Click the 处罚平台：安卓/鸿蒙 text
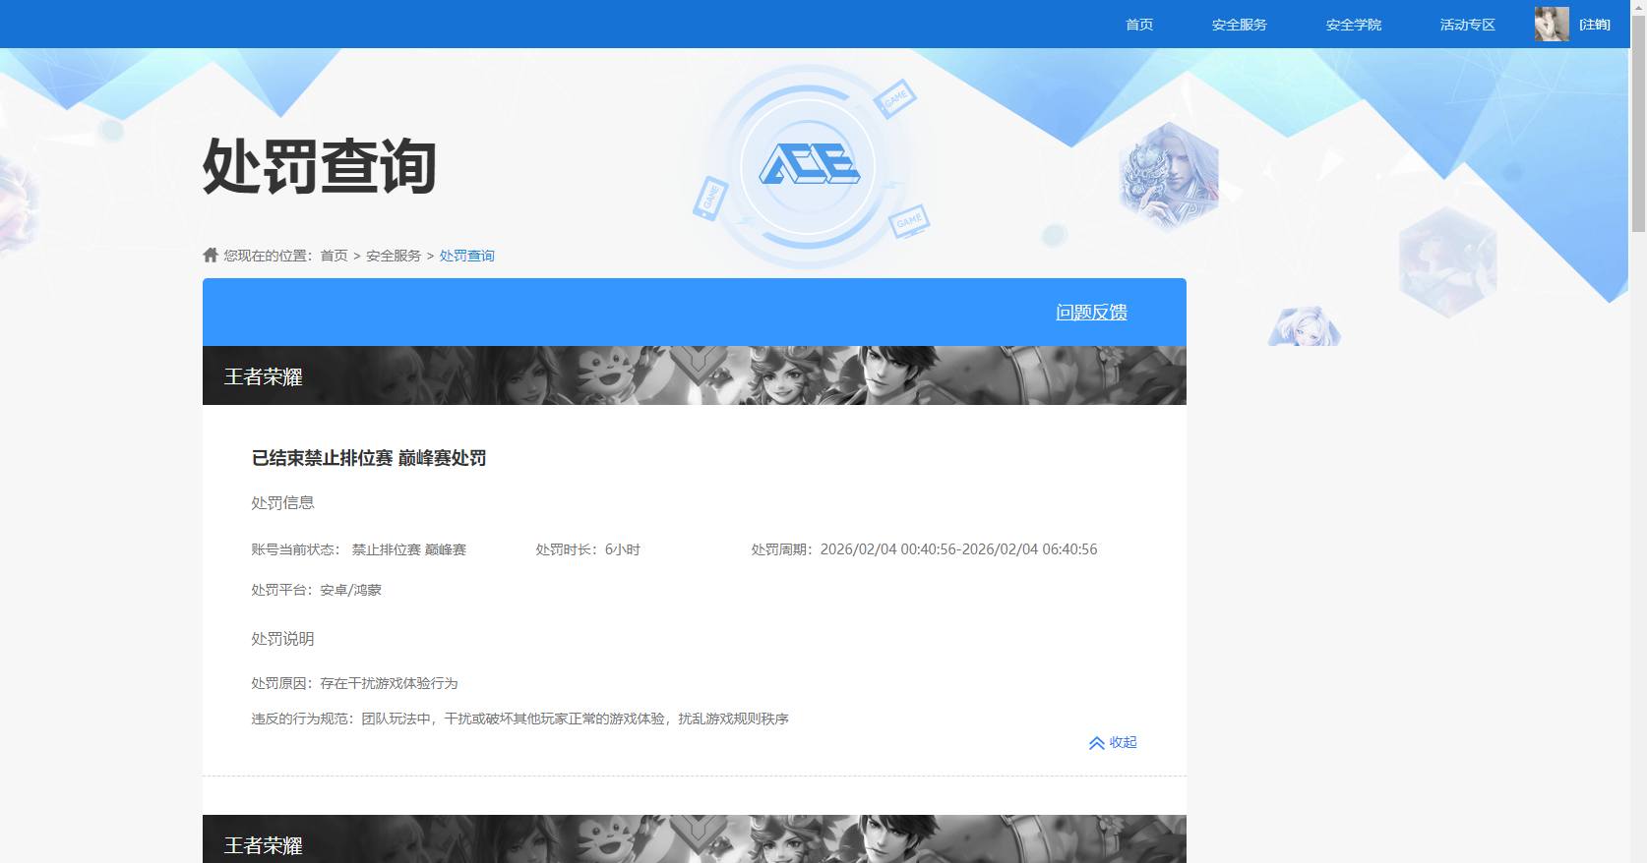The height and width of the screenshot is (863, 1647). [x=316, y=590]
